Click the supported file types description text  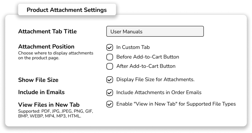[x=55, y=114]
